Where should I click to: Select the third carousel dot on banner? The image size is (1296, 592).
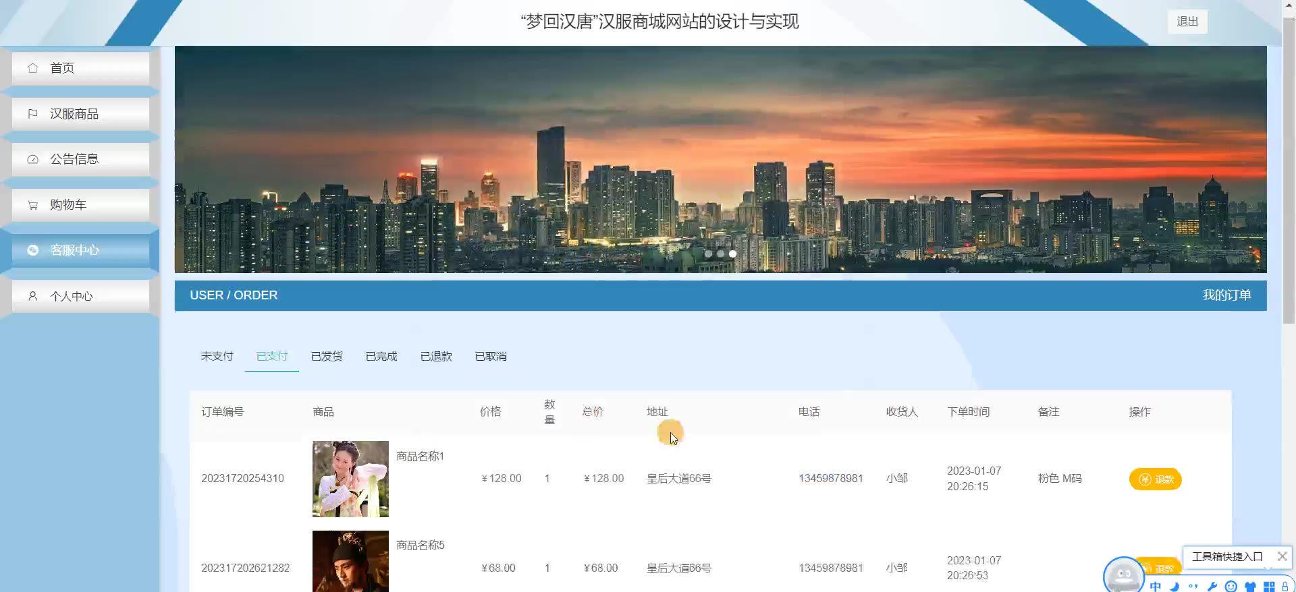coord(732,254)
